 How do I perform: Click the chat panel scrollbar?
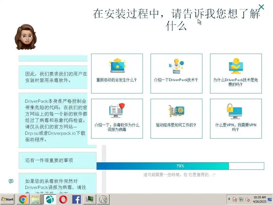pyautogui.click(x=104, y=169)
